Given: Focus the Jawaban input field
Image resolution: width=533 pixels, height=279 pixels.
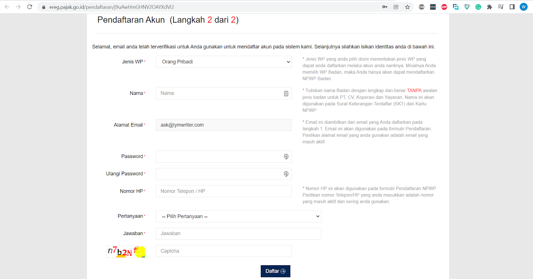Looking at the screenshot, I should point(238,234).
